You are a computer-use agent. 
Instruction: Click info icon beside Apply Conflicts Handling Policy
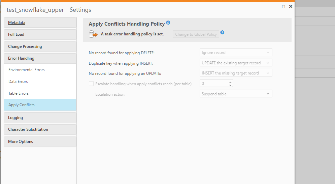(x=168, y=23)
